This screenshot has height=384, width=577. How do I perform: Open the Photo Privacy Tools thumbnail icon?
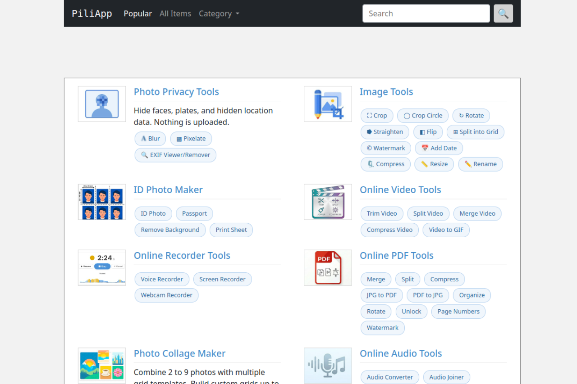pos(102,104)
